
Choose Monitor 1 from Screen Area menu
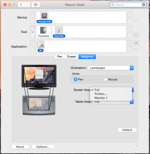101,98
